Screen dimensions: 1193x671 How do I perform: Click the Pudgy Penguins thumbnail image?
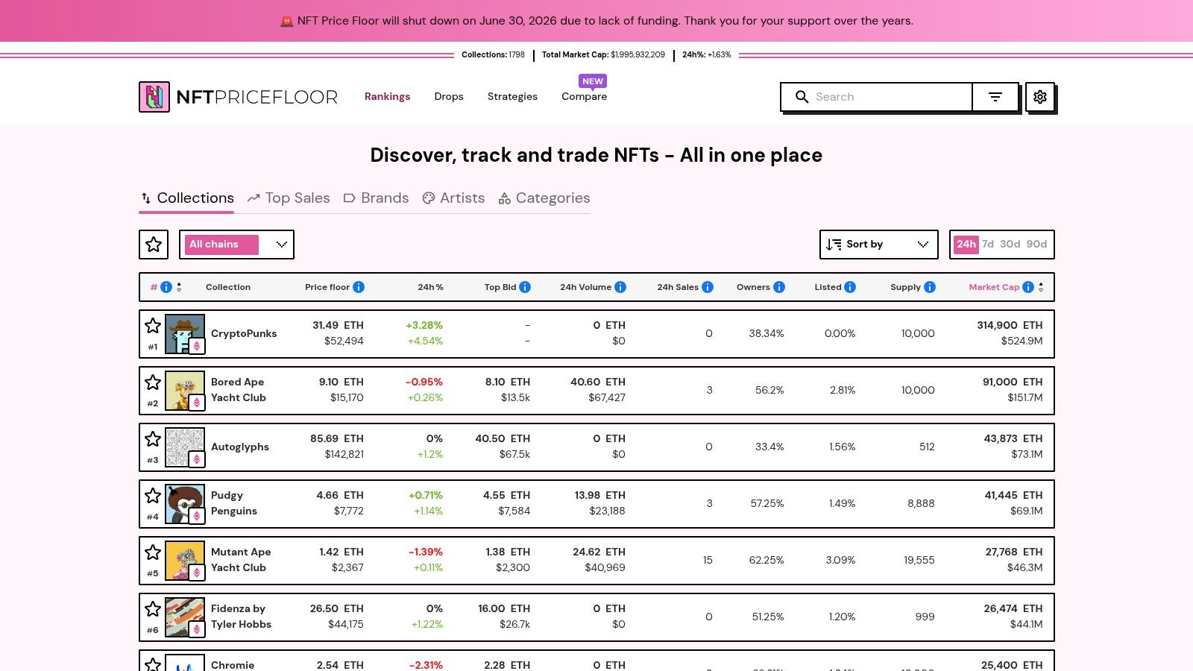[184, 503]
